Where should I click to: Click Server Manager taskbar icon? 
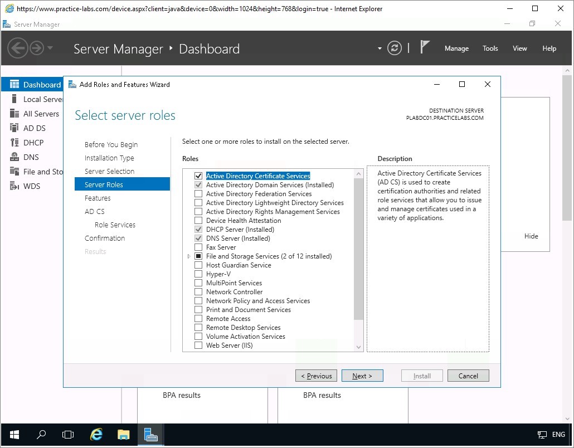tap(150, 435)
